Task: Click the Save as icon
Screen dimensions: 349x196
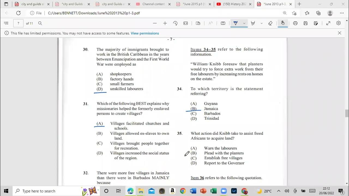Action: 316,23
